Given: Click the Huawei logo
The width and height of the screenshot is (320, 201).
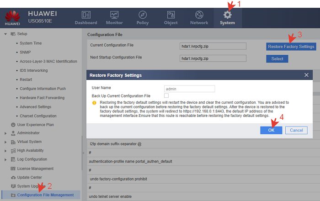Looking at the screenshot, I should [12, 16].
